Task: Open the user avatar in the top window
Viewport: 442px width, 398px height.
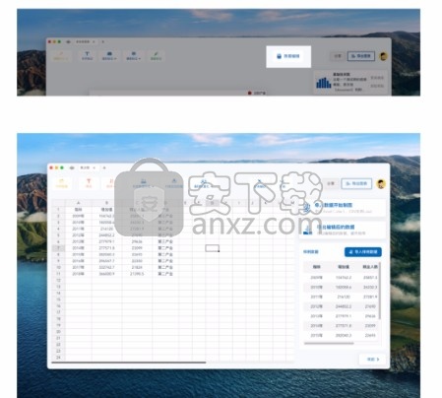Action: tap(383, 56)
